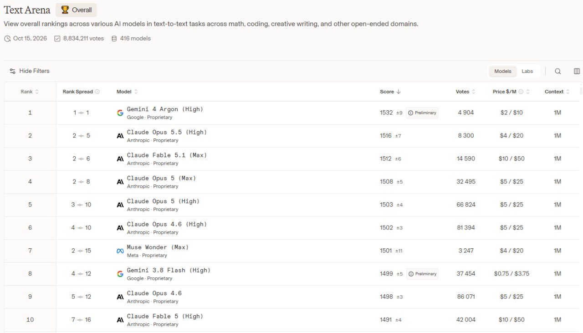Click the Google logo beside Gemini 3.8 Flash
Image resolution: width=583 pixels, height=333 pixels.
coord(120,274)
